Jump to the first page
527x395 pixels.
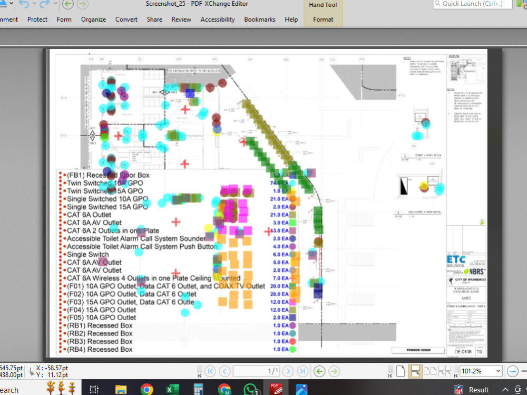coord(210,371)
